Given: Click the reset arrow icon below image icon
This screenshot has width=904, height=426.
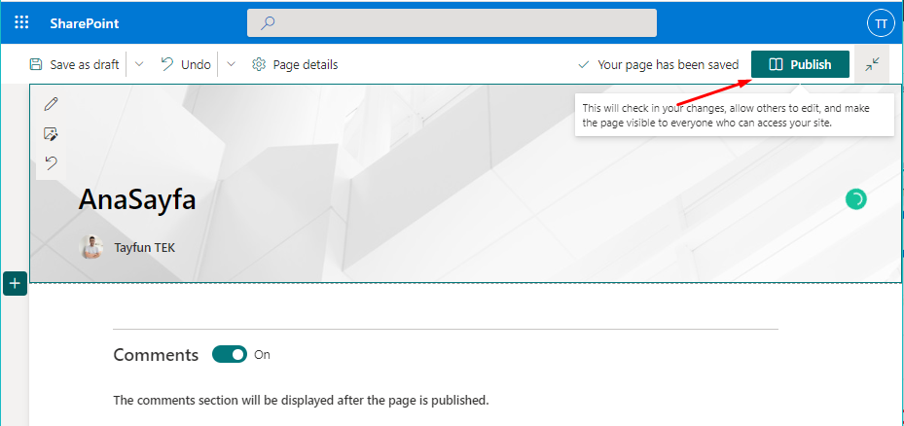Looking at the screenshot, I should 52,162.
